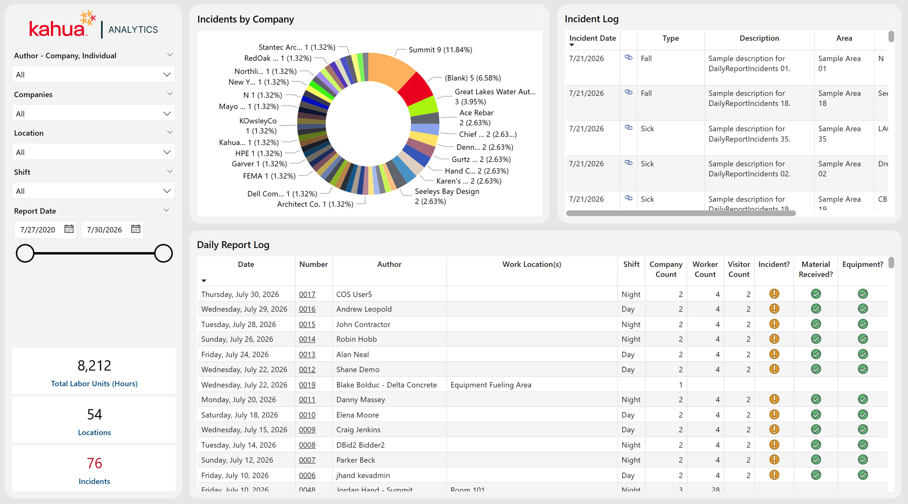Screen dimensions: 908x504
Task: Click the right handle of Report Date slider
Action: pos(163,253)
